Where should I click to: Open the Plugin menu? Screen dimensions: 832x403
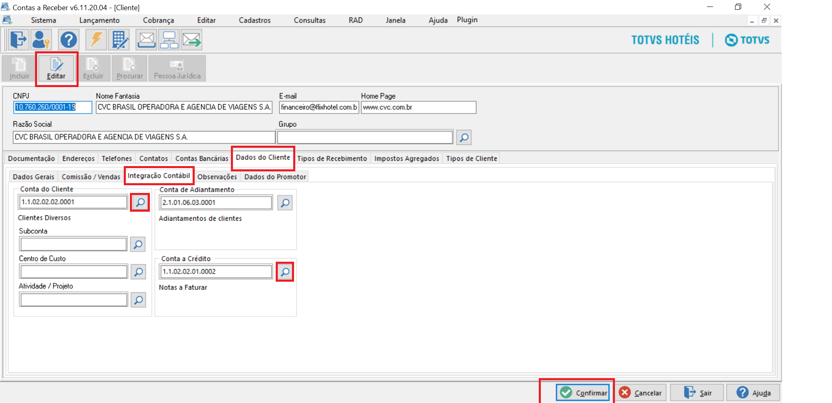467,20
